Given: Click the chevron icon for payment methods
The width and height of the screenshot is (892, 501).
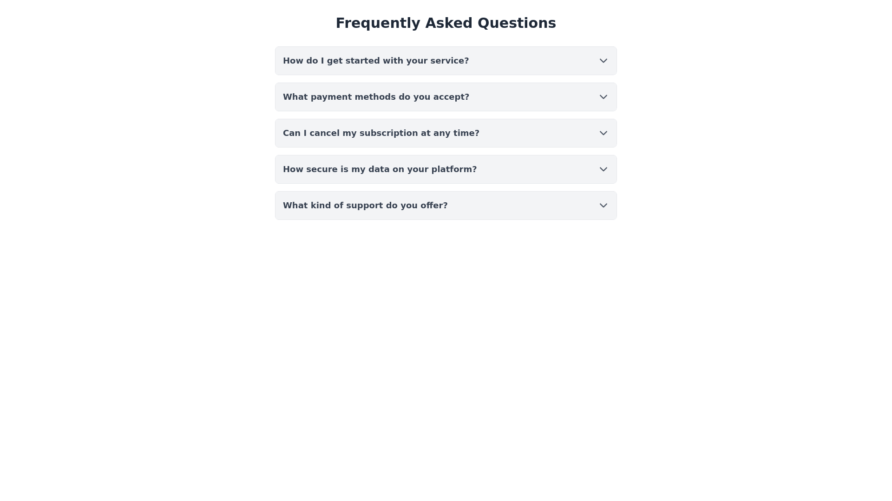Looking at the screenshot, I should click(603, 97).
